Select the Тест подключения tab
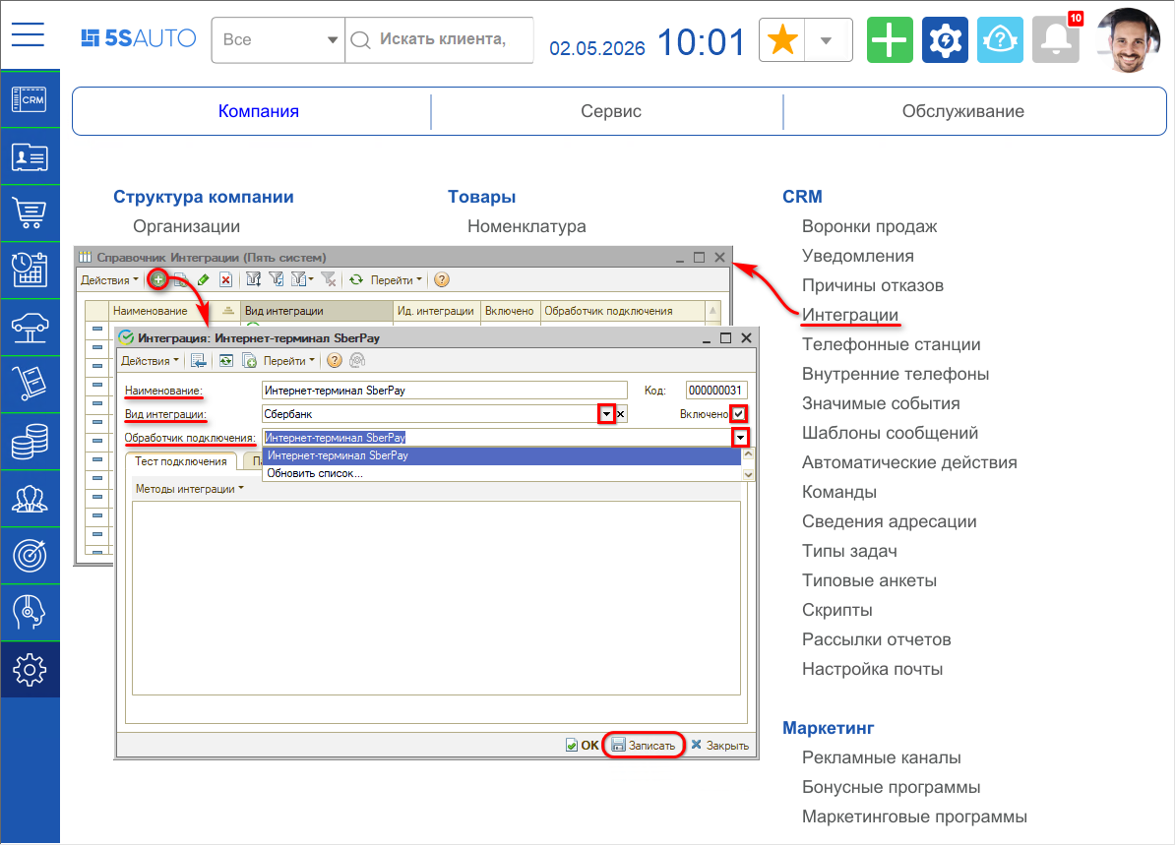 181,461
